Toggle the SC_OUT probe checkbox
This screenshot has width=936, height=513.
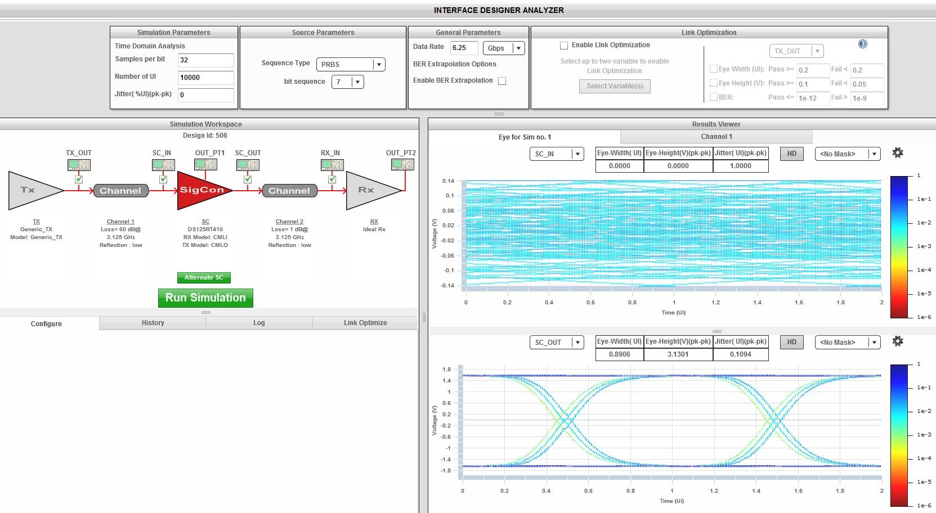click(248, 179)
